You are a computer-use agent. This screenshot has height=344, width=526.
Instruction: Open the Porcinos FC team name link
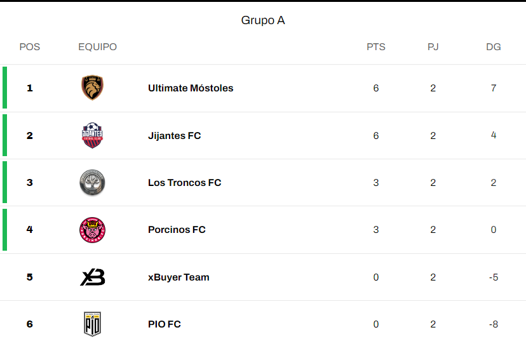tap(177, 230)
